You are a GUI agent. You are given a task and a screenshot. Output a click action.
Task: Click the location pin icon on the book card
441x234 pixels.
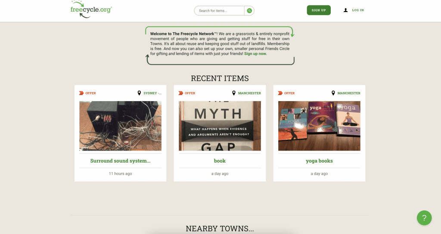click(x=234, y=93)
